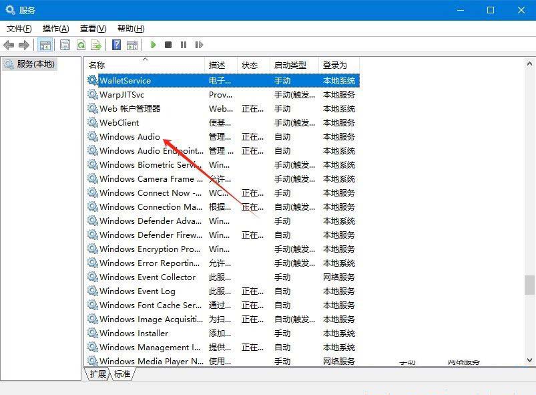Stop the service using the square stop icon

click(x=168, y=45)
